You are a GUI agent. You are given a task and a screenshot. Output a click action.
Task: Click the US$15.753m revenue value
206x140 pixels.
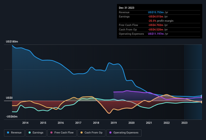tap(156, 12)
